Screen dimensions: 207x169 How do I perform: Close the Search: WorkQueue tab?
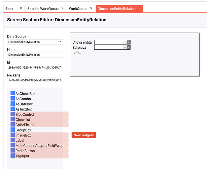tap(63, 8)
